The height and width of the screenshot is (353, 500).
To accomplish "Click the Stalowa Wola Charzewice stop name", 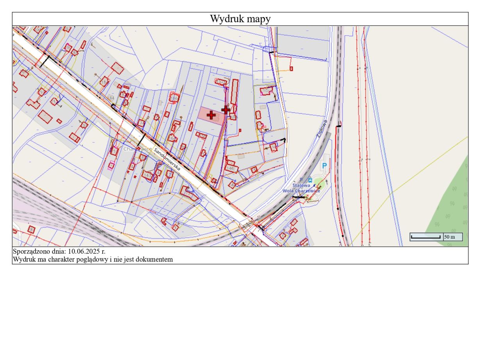I will point(301,188).
